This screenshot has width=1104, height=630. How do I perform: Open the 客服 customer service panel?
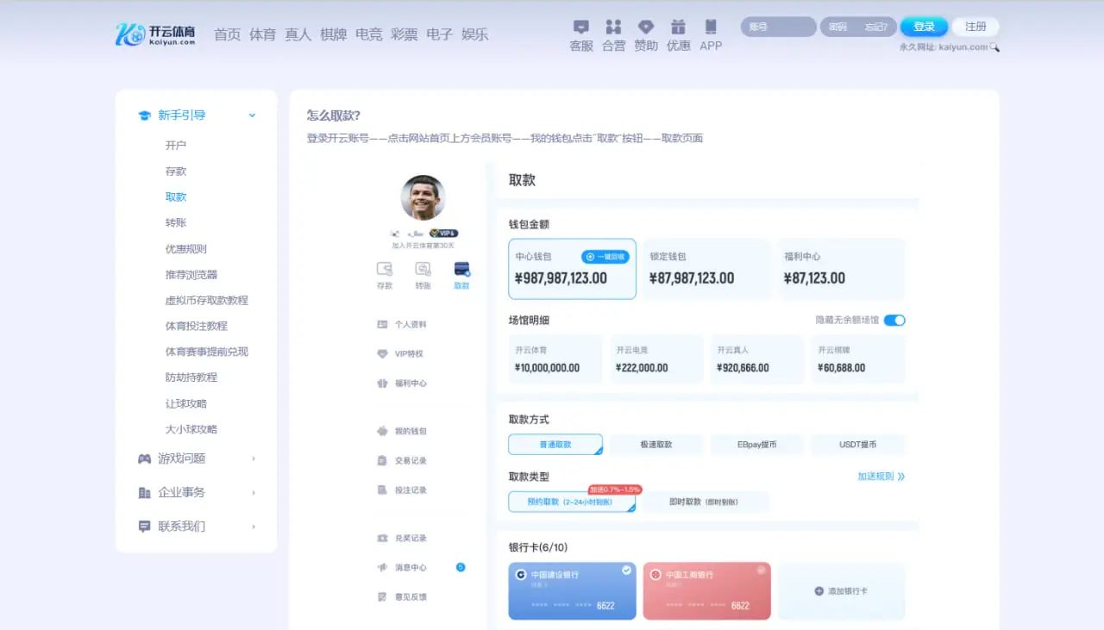(x=580, y=34)
